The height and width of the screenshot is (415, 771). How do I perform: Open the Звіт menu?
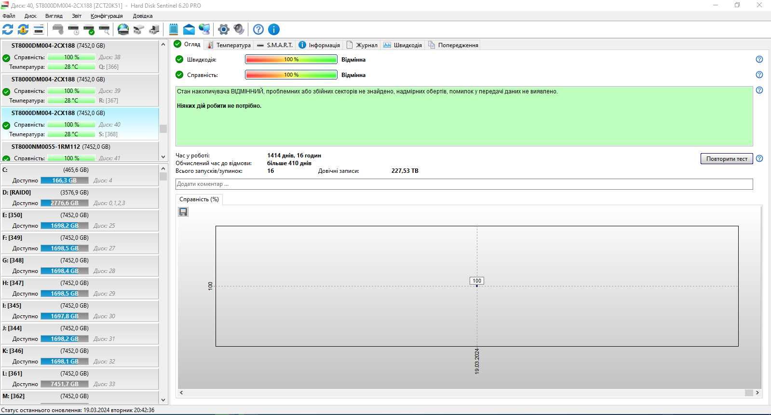77,16
